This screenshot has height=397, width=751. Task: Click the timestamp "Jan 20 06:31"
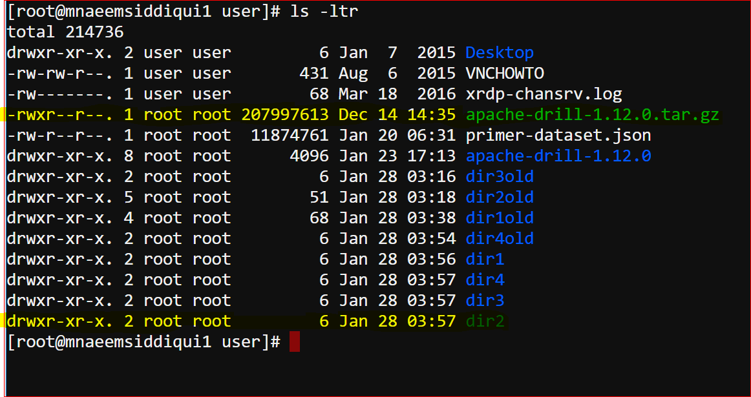tap(397, 136)
